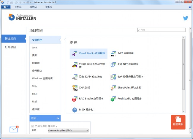The height and width of the screenshot is (139, 193).
Task: Click the Advanced Installer logo
Action: [22, 17]
